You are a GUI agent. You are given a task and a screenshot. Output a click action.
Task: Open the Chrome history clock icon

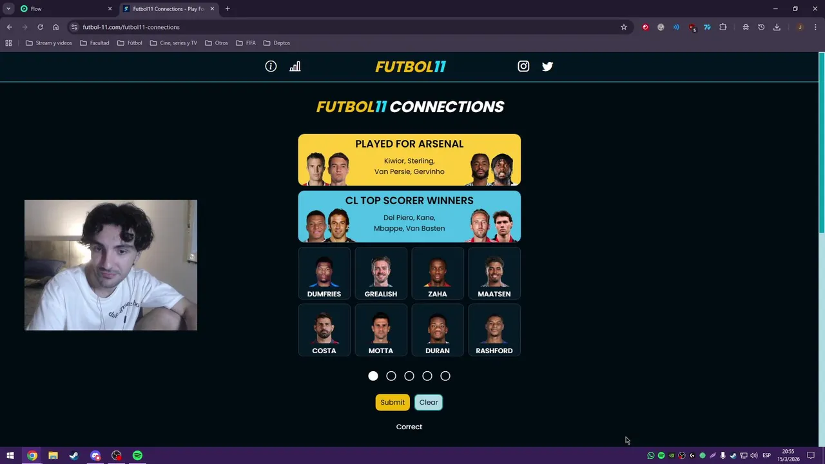pyautogui.click(x=761, y=27)
